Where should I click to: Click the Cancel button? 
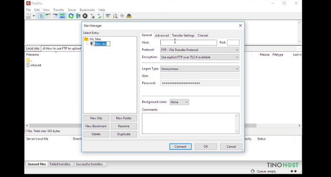pyautogui.click(x=231, y=147)
